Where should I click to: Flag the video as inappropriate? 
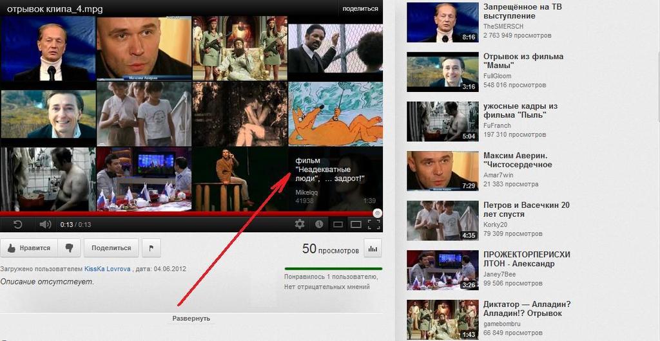point(151,248)
